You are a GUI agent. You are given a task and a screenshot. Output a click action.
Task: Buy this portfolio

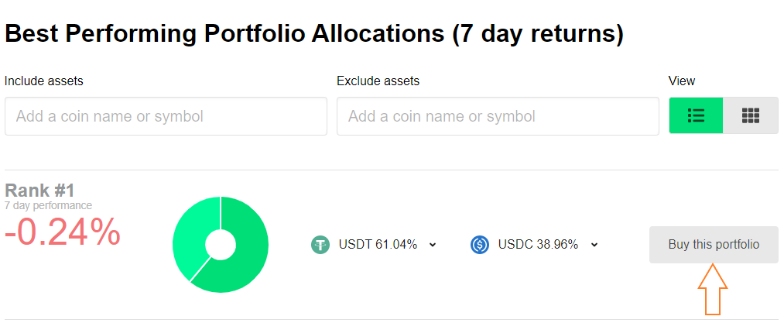coord(714,244)
